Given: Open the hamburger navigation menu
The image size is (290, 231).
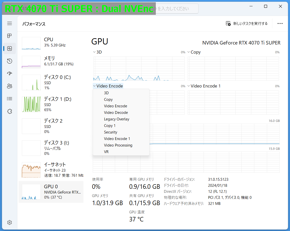Looking at the screenshot, I should [x=10, y=23].
